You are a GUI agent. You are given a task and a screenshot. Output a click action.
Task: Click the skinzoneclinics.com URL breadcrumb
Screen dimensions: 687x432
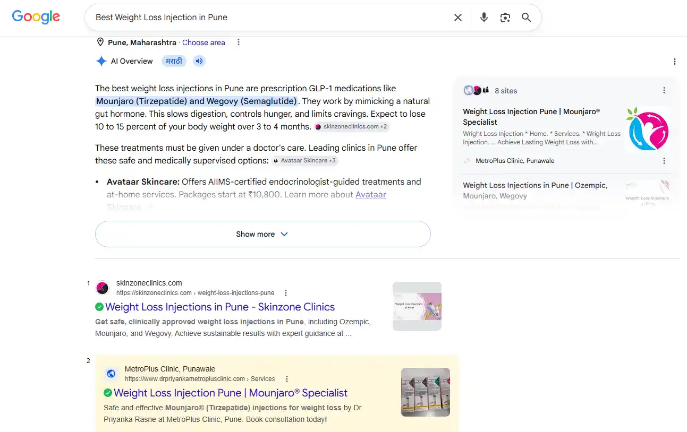(x=196, y=293)
